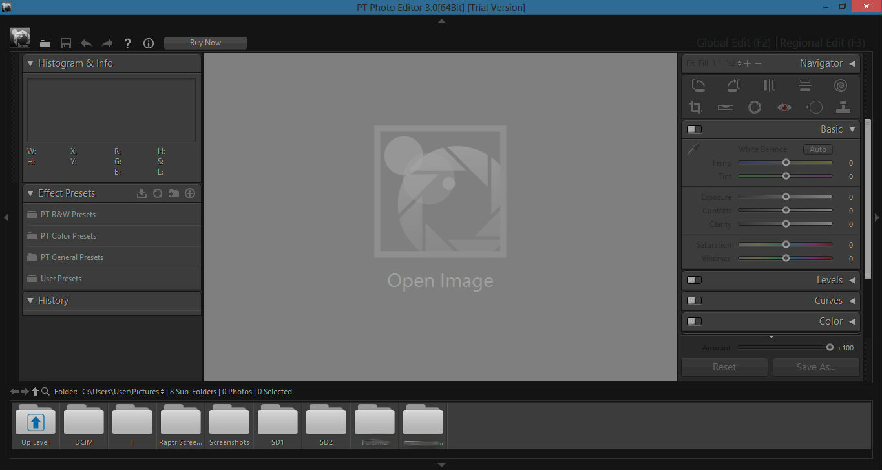This screenshot has height=470, width=882.
Task: Click the import presets download icon
Action: coord(142,193)
